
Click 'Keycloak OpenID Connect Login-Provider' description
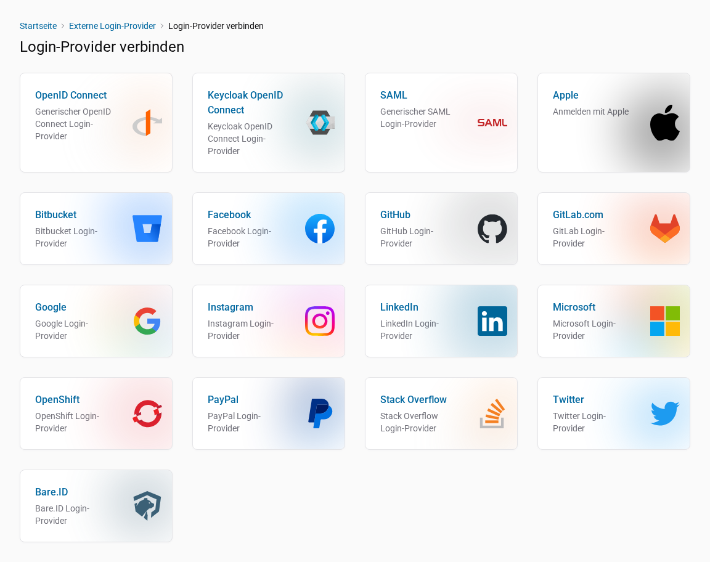[240, 139]
